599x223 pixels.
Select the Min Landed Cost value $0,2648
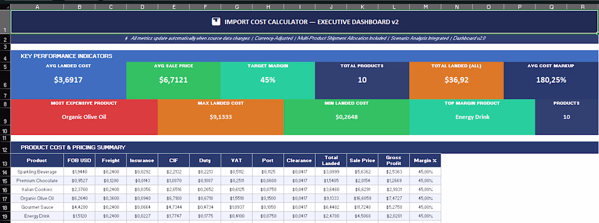tap(346, 117)
